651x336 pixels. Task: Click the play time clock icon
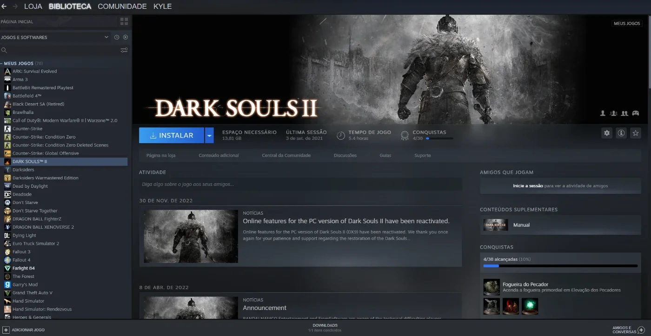click(x=341, y=135)
